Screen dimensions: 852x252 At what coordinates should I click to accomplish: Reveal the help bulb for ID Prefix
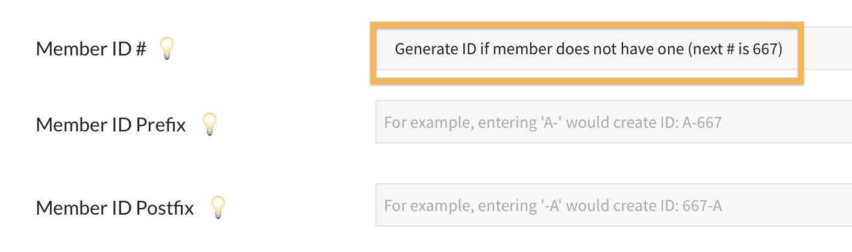click(x=208, y=124)
